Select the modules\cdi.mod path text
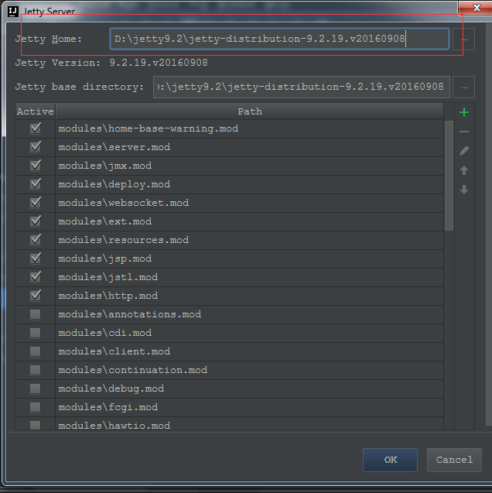 click(x=105, y=333)
